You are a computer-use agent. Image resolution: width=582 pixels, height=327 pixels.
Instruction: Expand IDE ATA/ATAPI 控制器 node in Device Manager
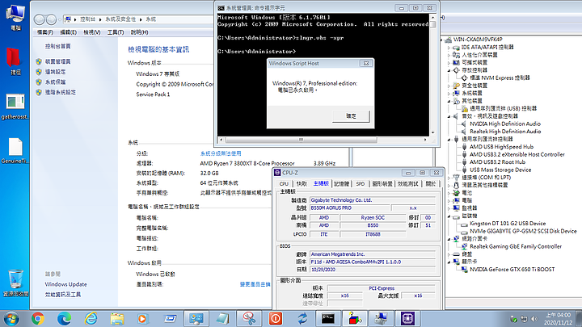point(449,48)
